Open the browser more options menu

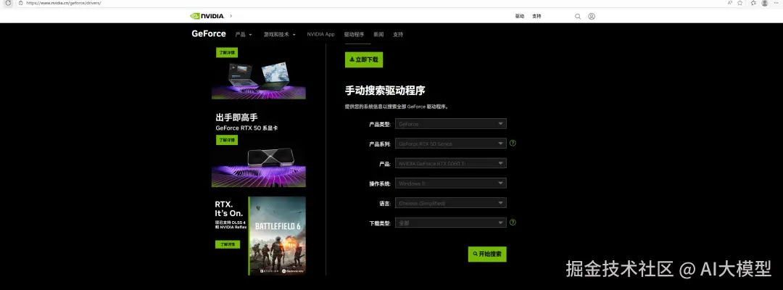(776, 3)
